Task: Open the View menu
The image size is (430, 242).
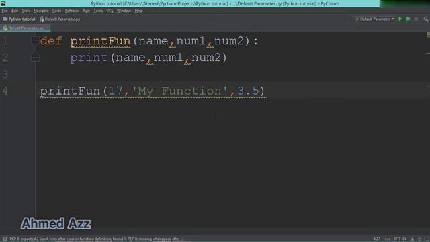Action: (x=26, y=11)
